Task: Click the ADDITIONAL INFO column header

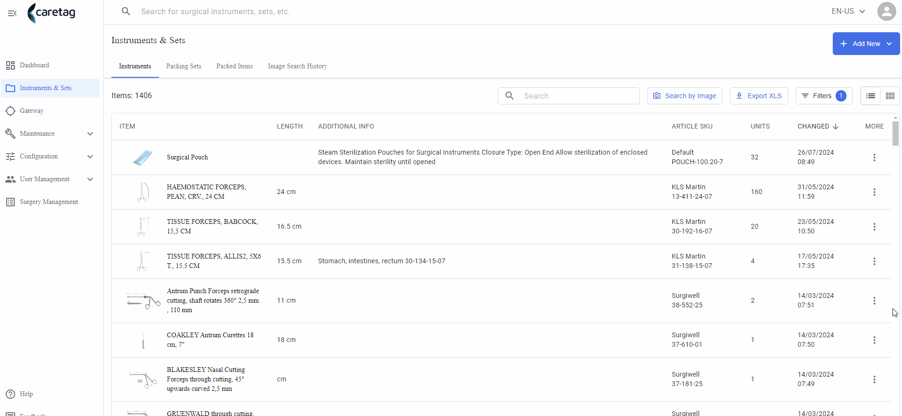Action: [346, 127]
